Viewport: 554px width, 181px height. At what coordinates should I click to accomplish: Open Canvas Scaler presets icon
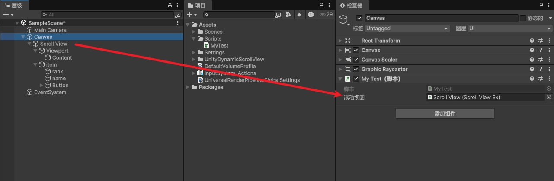tap(541, 60)
